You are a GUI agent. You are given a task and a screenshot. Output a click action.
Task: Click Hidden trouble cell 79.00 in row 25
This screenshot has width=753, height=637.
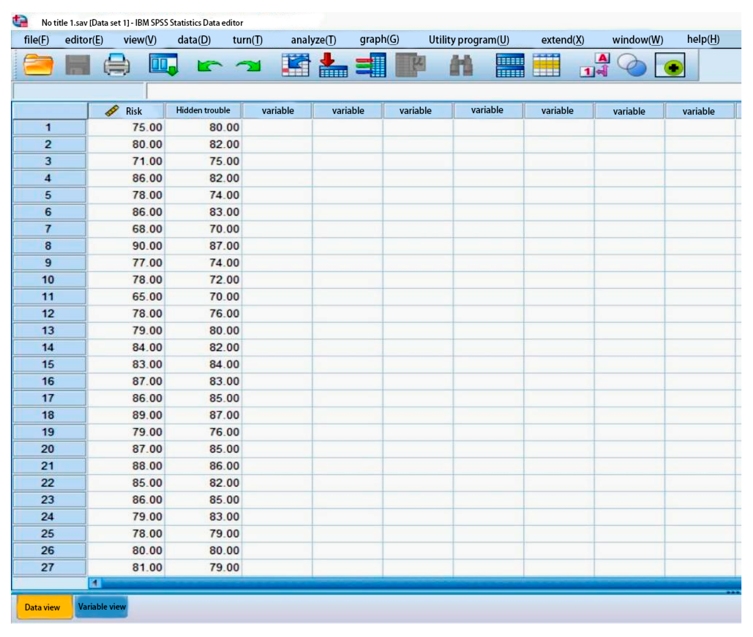[203, 533]
